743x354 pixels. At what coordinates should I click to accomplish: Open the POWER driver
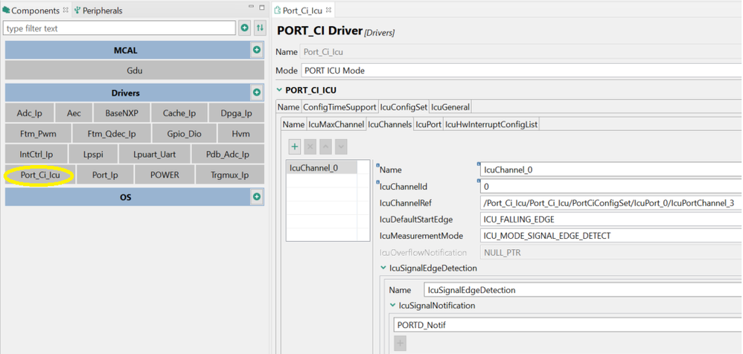165,175
